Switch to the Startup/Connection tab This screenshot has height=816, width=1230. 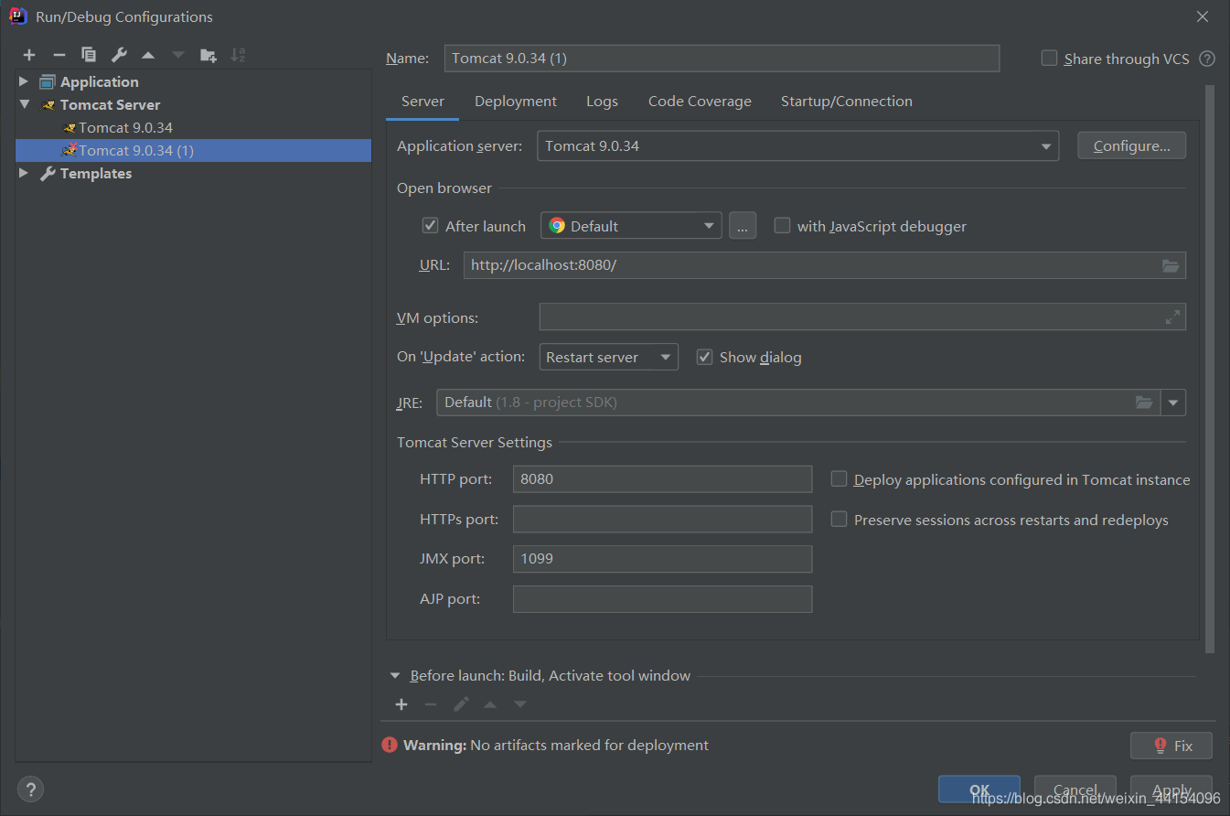click(847, 102)
